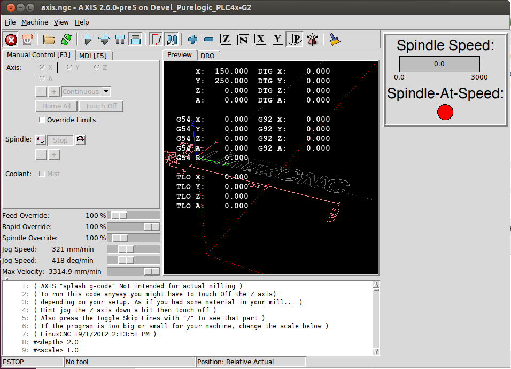Select Manual Control [F3] tab

point(39,54)
